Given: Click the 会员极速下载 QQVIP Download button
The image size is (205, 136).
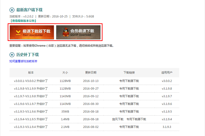Looking at the screenshot, I should tap(78, 32).
